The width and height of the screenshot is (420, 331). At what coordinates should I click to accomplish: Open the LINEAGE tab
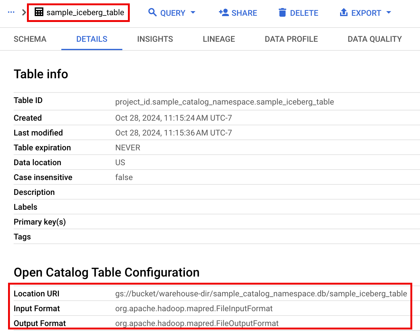(x=219, y=39)
